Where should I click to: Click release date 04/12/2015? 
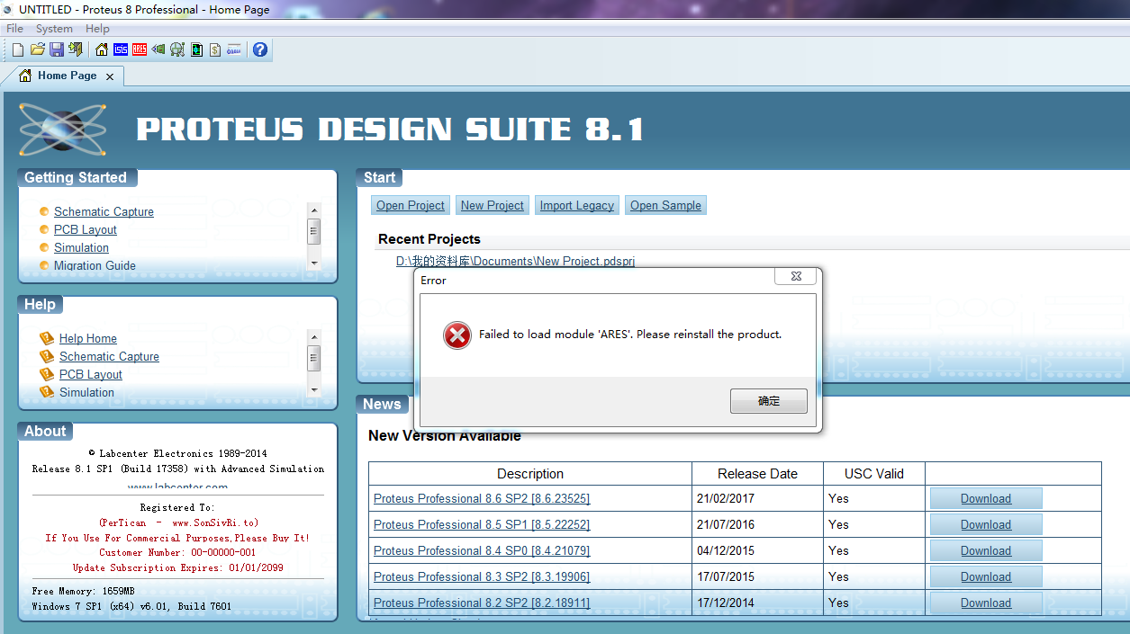pos(728,550)
